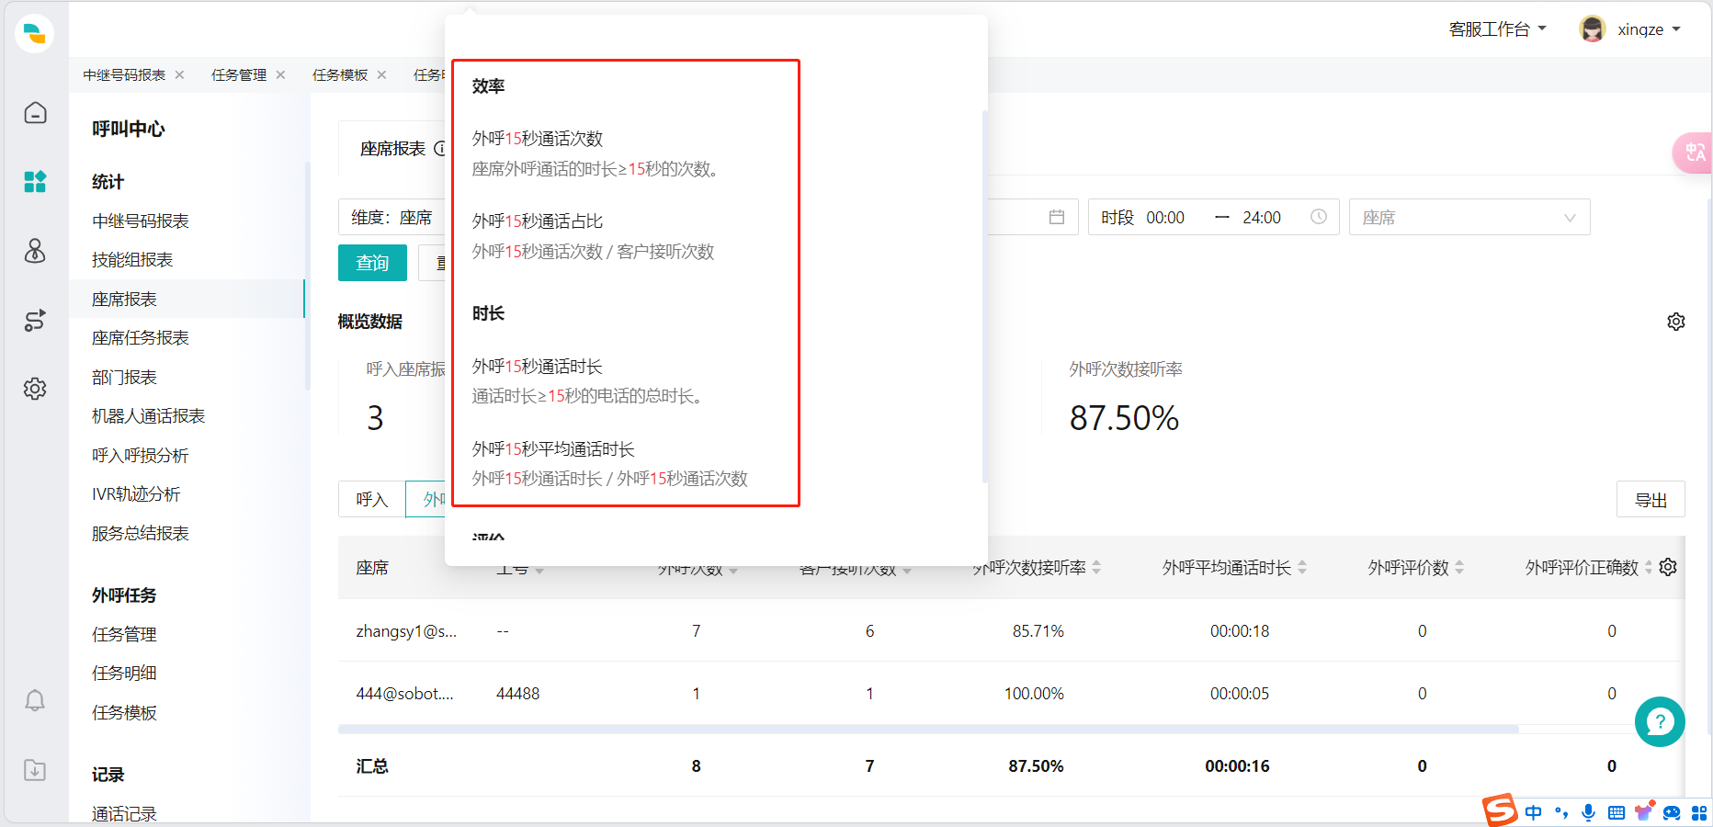Open 服务总结报表 in the sidebar
Viewport: 1713px width, 827px height.
141,534
